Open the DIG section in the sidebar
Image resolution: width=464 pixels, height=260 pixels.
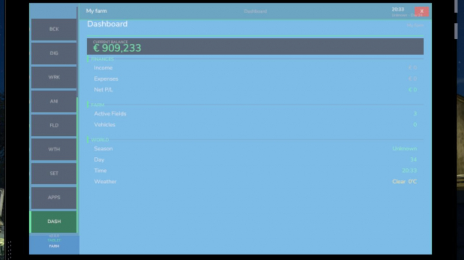pos(54,53)
